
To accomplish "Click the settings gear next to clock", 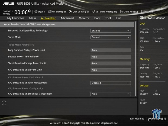I will point(29,11).
